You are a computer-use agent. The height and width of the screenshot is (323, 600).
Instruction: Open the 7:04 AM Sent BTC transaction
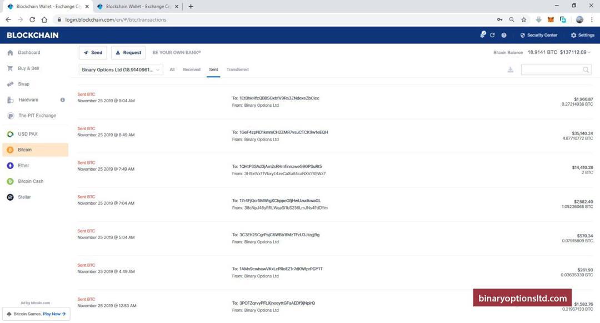(335, 204)
